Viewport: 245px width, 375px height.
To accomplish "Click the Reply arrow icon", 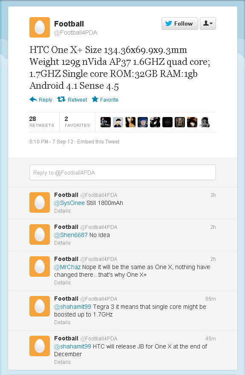I will 33,100.
